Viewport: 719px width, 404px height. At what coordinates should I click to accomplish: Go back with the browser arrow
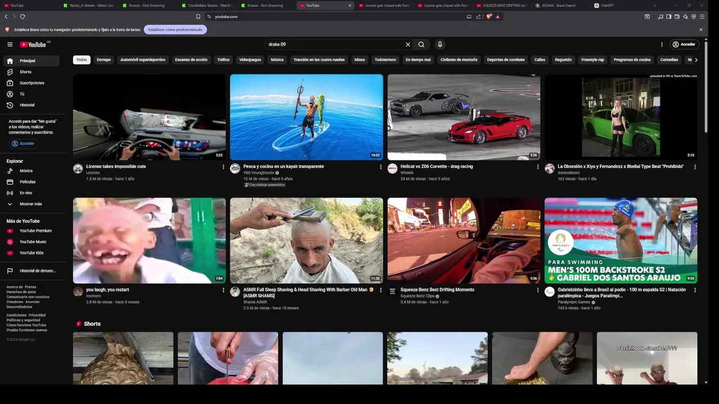[6, 17]
